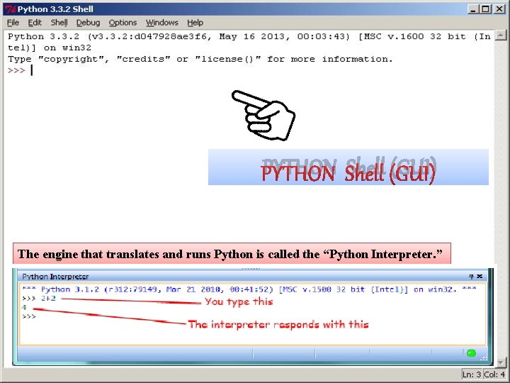Screen dimensions: 510x383
Task: Click the Python Interpreter panel title
Action: 55,277
